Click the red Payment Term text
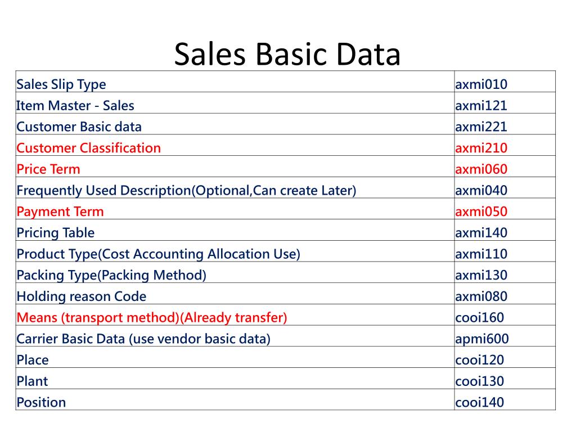576x432 pixels. pyautogui.click(x=60, y=211)
